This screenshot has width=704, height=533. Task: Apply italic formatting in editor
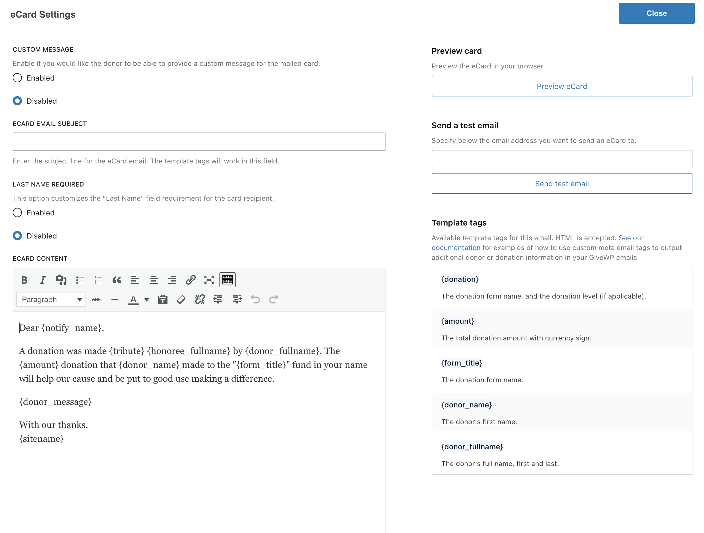42,280
